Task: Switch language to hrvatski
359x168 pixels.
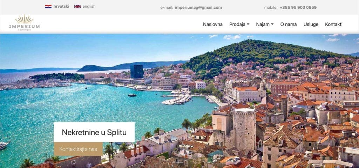Action: coord(61,6)
